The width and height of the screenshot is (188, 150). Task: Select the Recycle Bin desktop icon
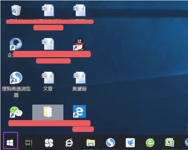point(16,10)
